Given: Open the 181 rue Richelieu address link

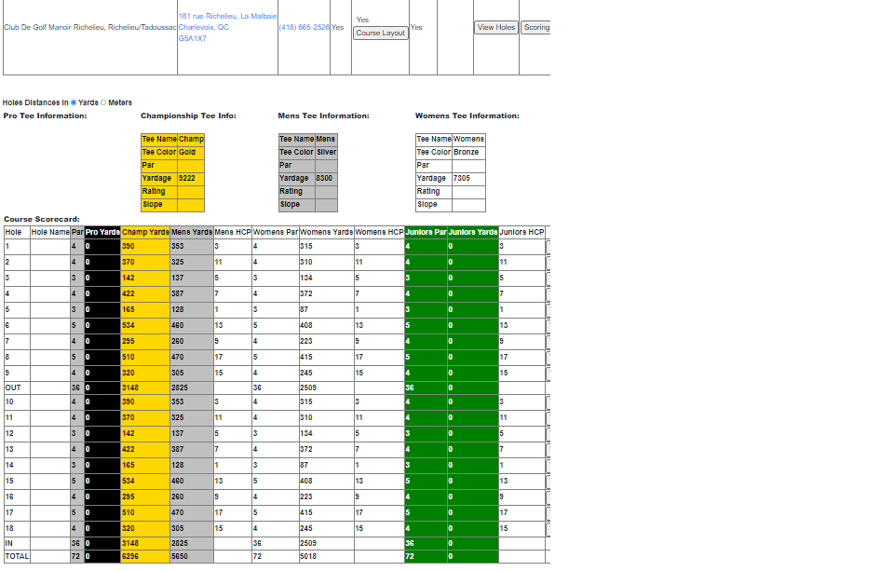Looking at the screenshot, I should coord(227,16).
